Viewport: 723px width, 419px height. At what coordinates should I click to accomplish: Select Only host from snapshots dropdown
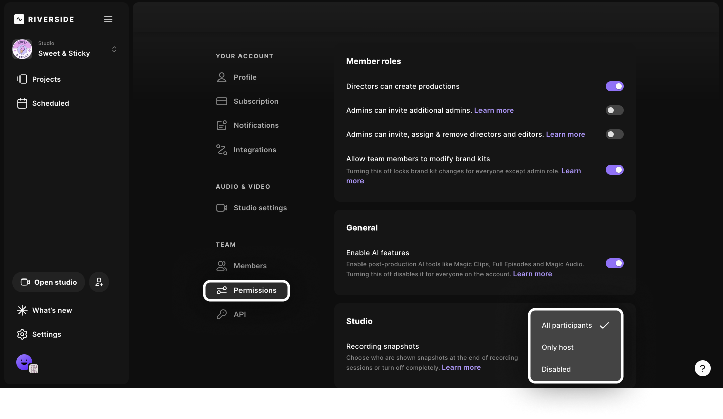click(557, 347)
